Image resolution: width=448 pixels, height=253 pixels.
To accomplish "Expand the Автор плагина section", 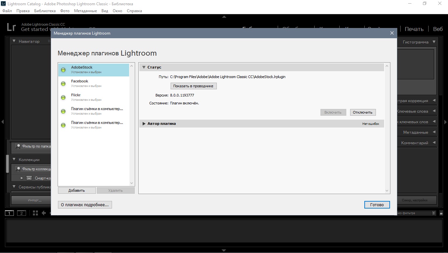I will coord(144,124).
